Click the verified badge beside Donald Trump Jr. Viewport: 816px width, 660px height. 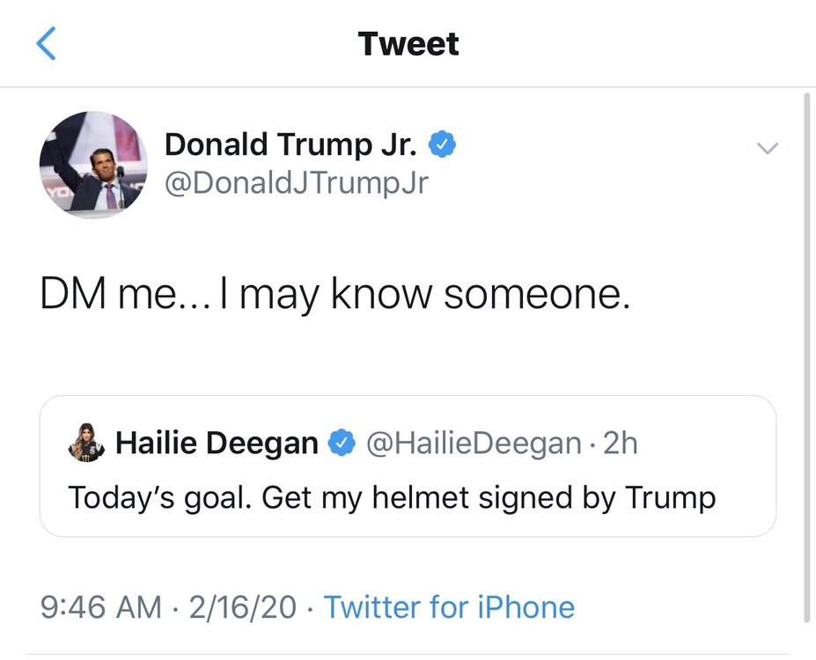click(x=442, y=144)
